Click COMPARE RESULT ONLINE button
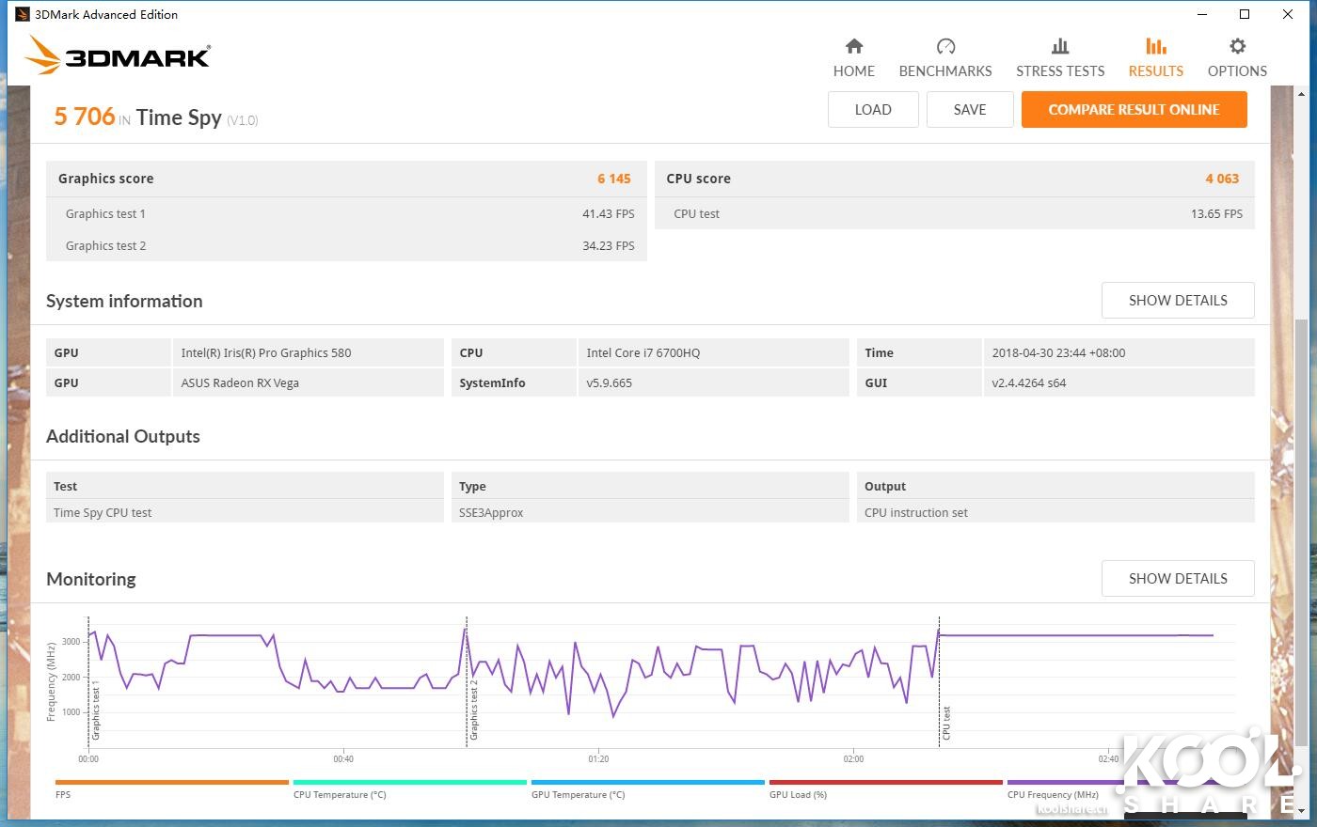1317x827 pixels. tap(1135, 109)
